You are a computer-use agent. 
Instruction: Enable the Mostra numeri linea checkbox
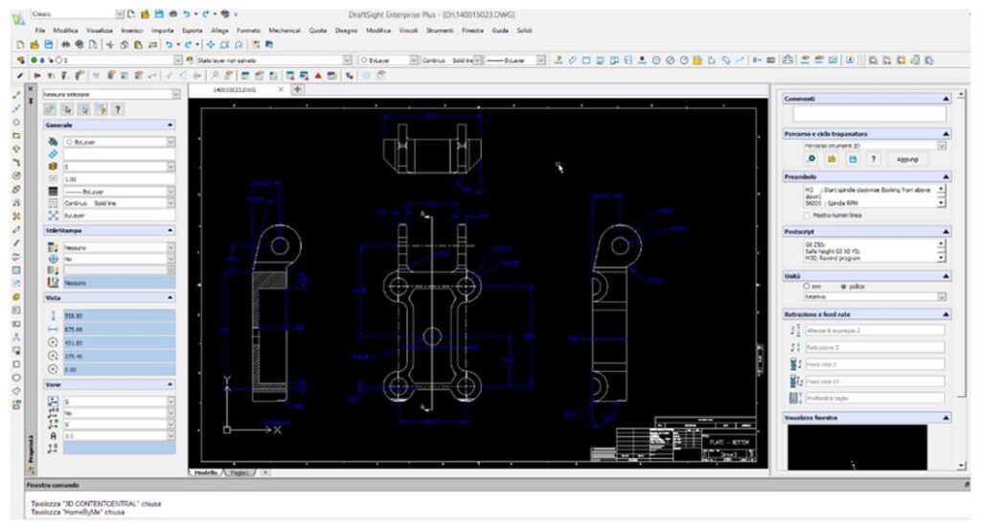(807, 216)
